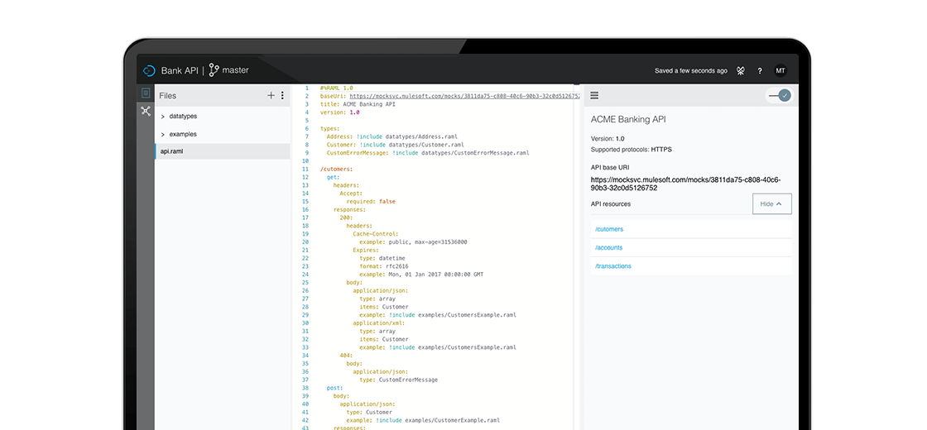
Task: Click the 'Supported protocols: HTTPS' text
Action: [631, 150]
